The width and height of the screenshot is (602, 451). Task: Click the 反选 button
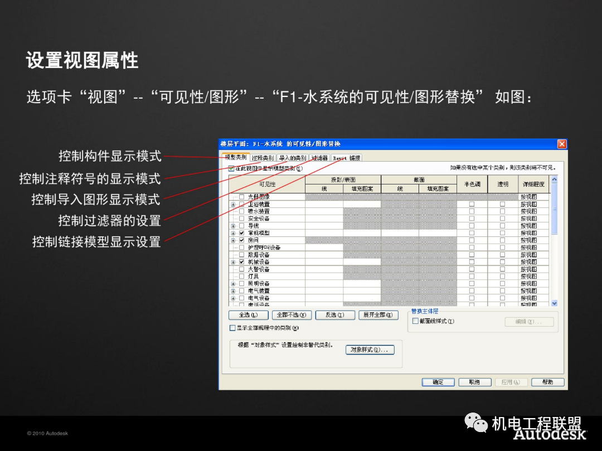pos(335,315)
